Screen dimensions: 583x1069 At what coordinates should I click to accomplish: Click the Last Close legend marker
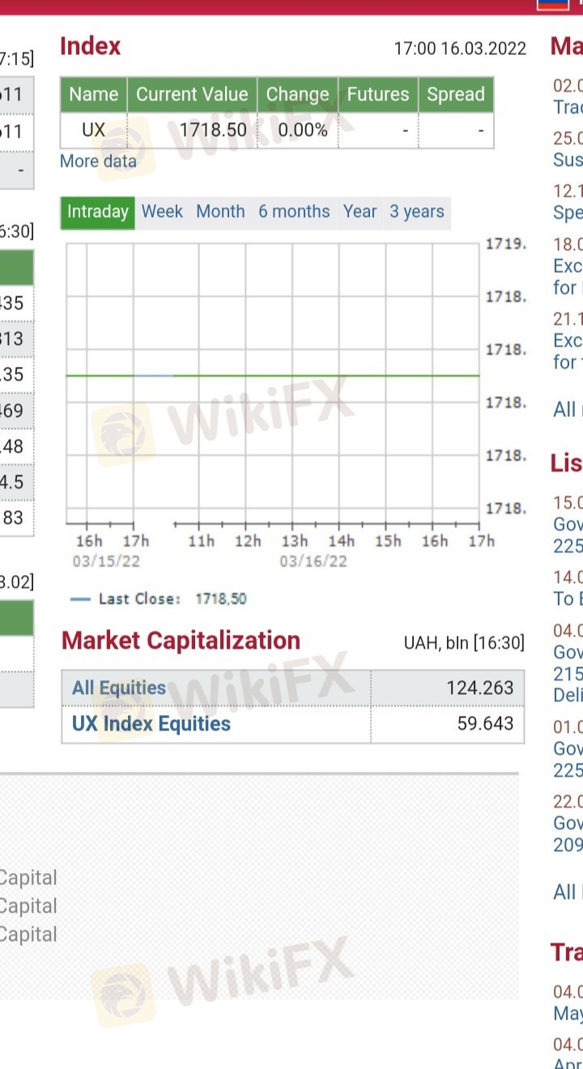pyautogui.click(x=80, y=599)
